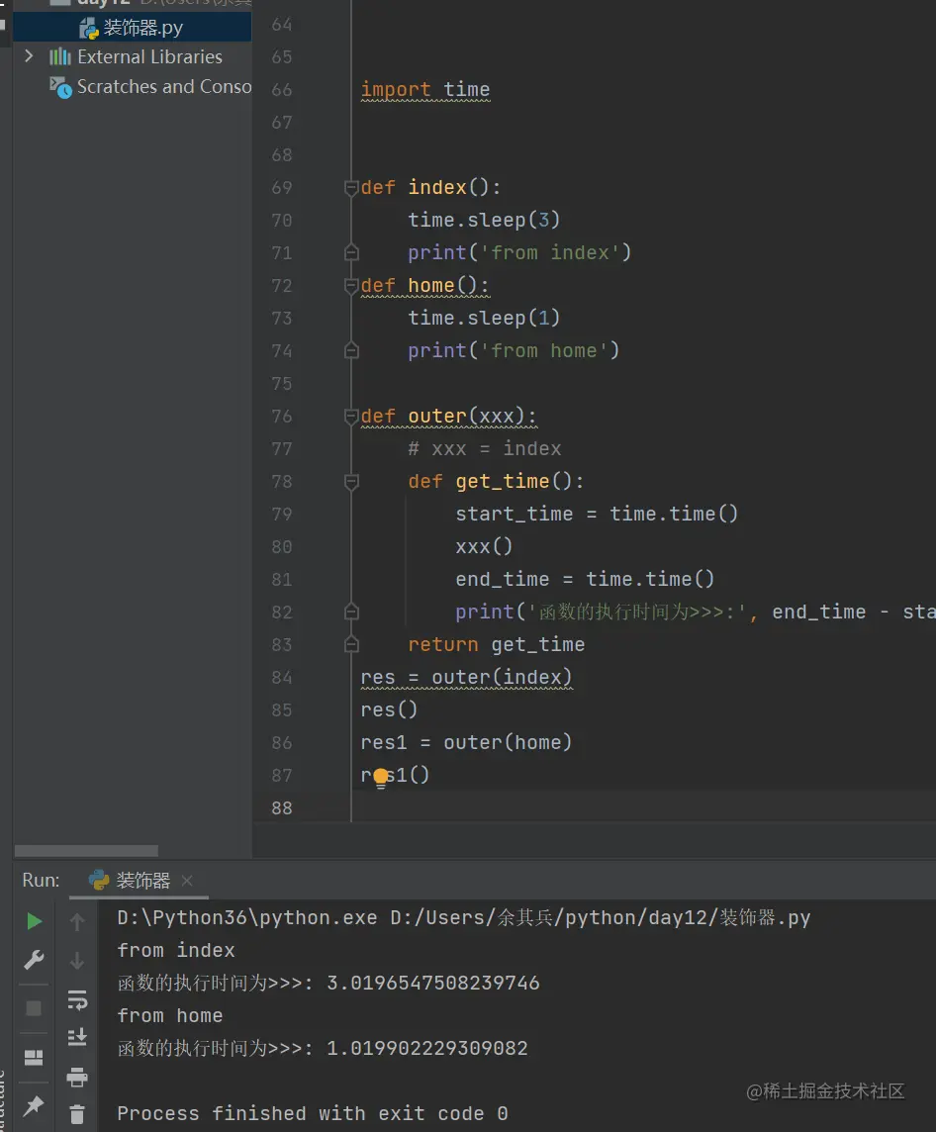Collapse the def outer(xxx) fold marker
Image resolution: width=936 pixels, height=1132 pixels.
[351, 417]
